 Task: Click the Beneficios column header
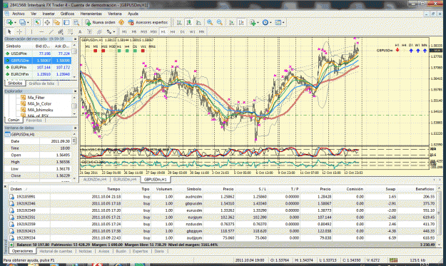[x=425, y=189]
